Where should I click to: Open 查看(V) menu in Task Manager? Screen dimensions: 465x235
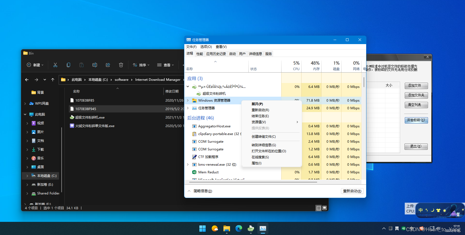[x=221, y=47]
